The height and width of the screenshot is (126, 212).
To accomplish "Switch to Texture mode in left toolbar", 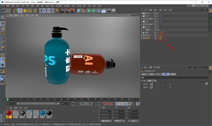I will coord(3,29).
